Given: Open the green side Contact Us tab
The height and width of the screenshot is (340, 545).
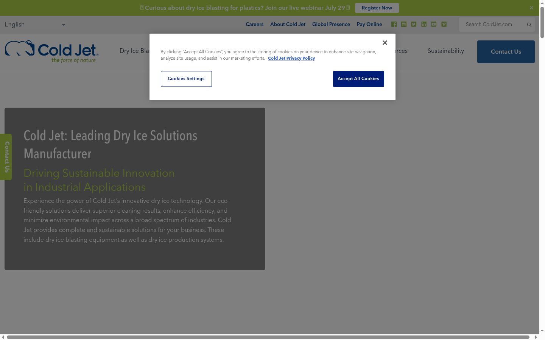Looking at the screenshot, I should click(6, 157).
